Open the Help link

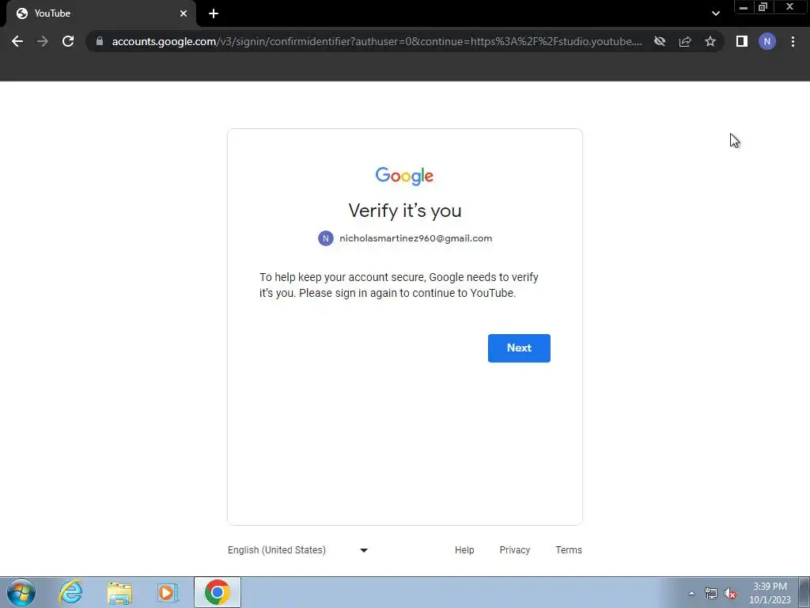(x=464, y=550)
